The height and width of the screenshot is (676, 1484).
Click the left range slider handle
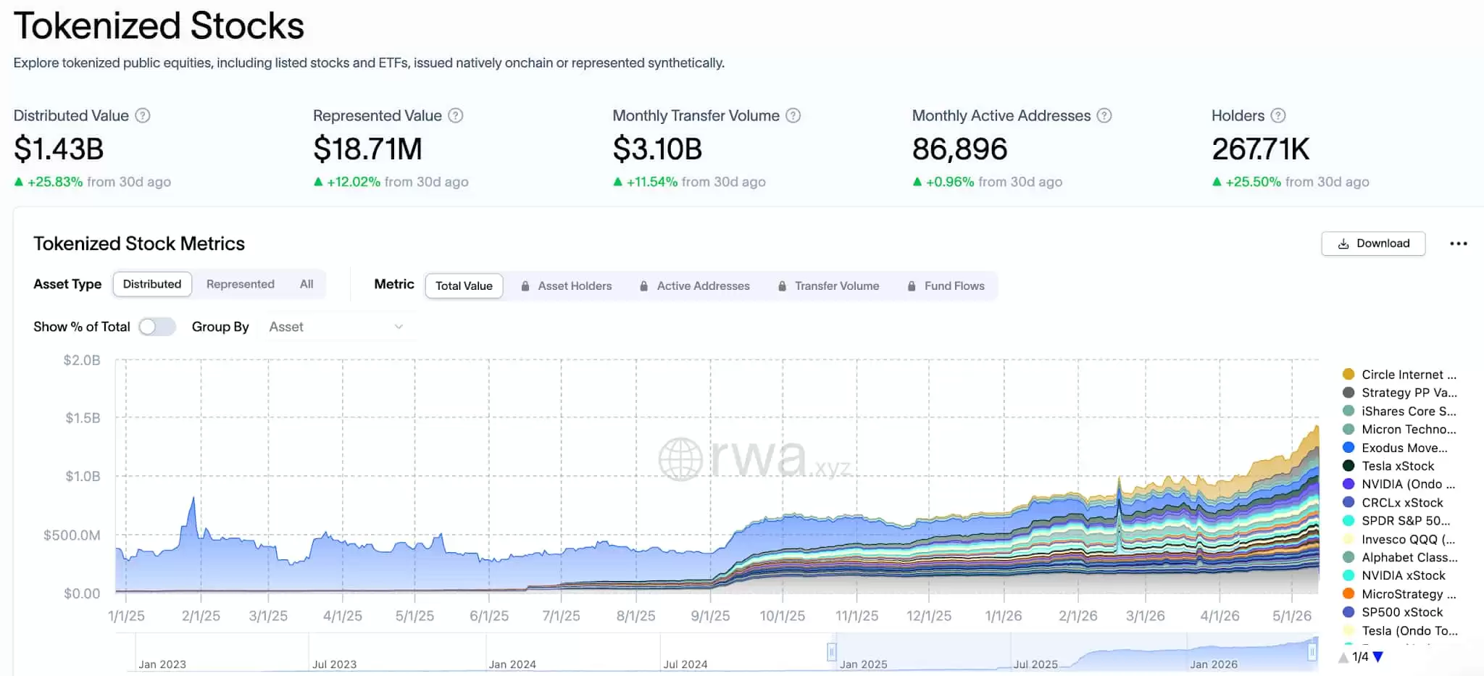point(832,652)
